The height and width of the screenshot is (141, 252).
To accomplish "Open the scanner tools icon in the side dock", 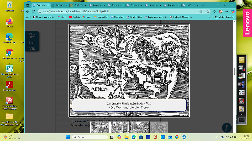I will 241,68.
